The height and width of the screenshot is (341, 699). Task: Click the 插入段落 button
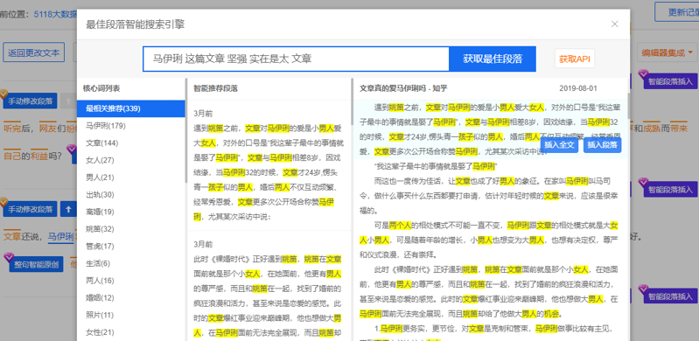coord(602,145)
